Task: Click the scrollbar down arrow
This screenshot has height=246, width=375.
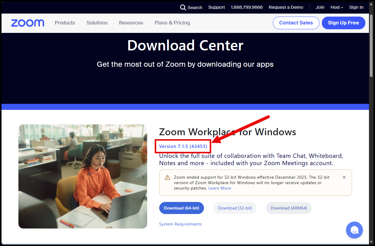Action: pos(371,242)
